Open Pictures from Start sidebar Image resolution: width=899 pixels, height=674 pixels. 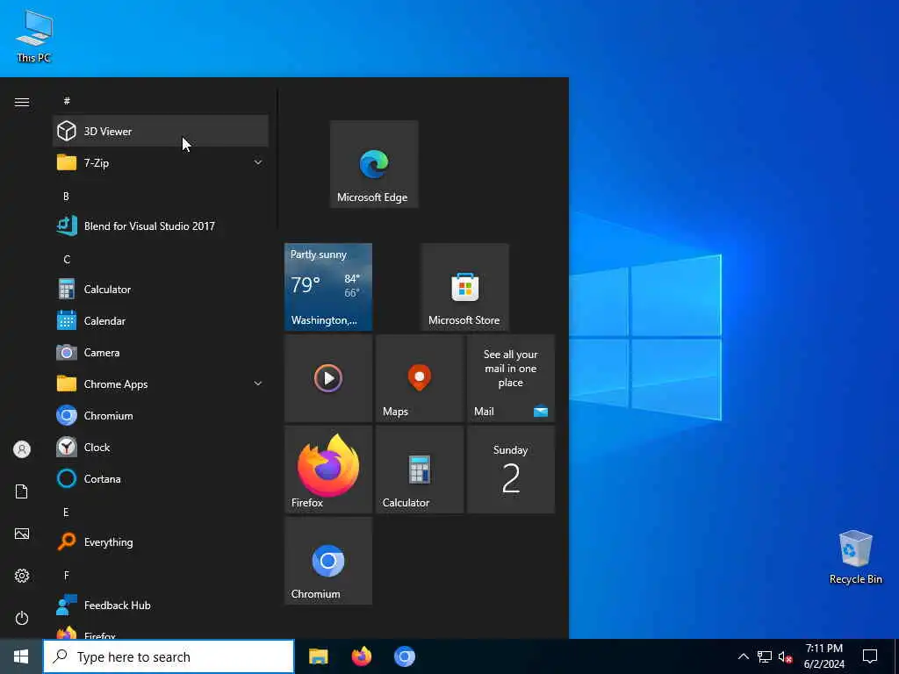coord(22,534)
